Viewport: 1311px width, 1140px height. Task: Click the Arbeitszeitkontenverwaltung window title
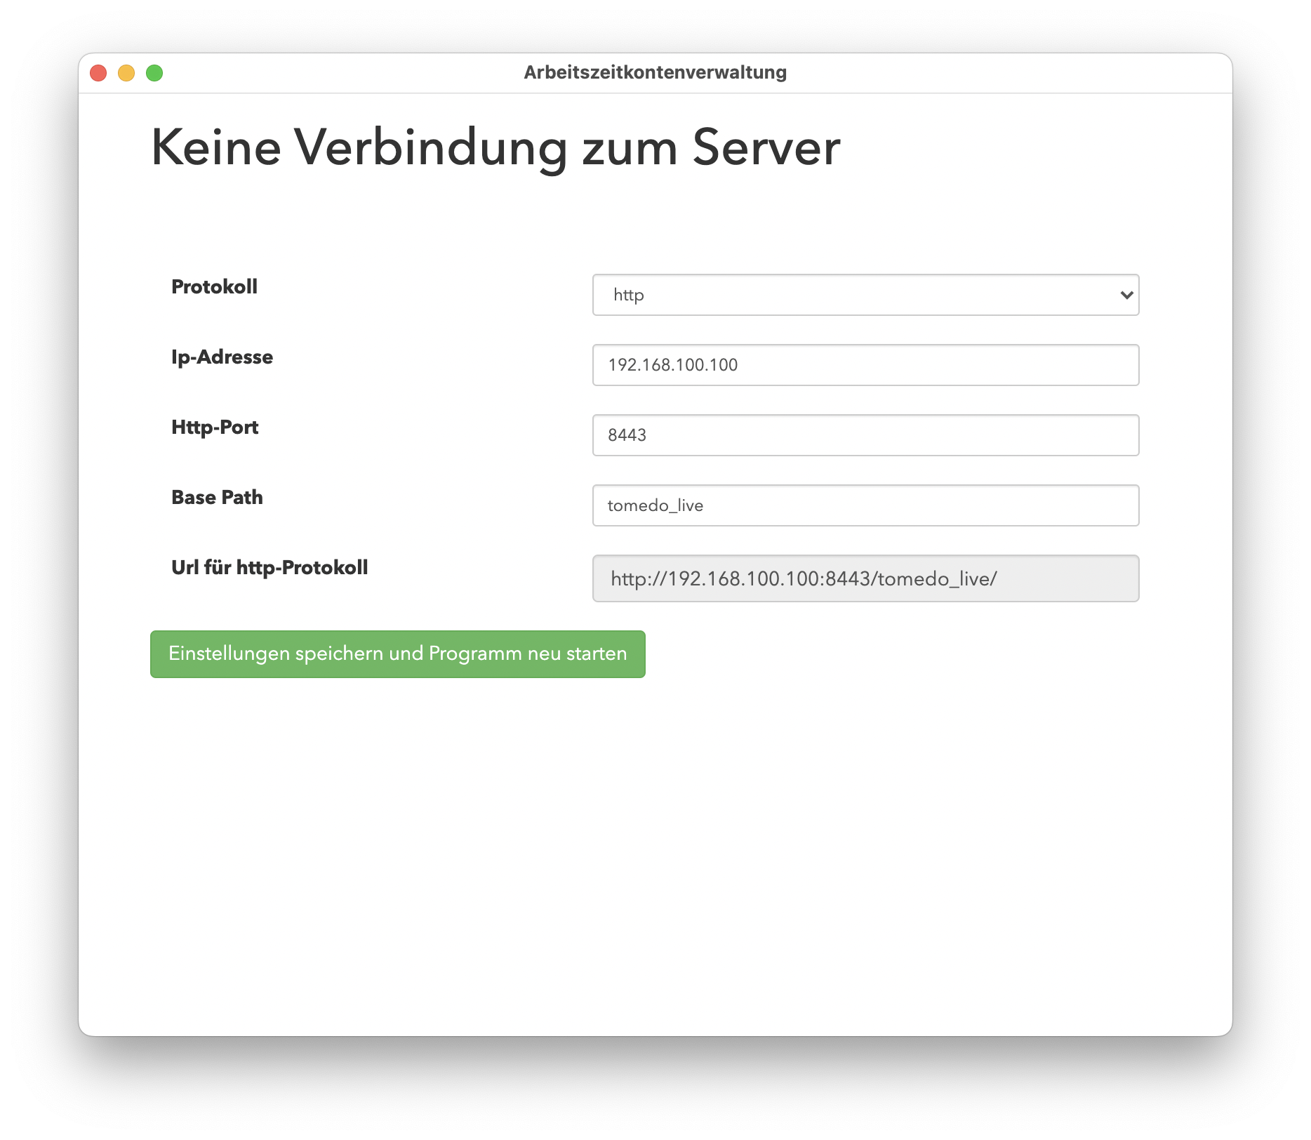(x=655, y=72)
